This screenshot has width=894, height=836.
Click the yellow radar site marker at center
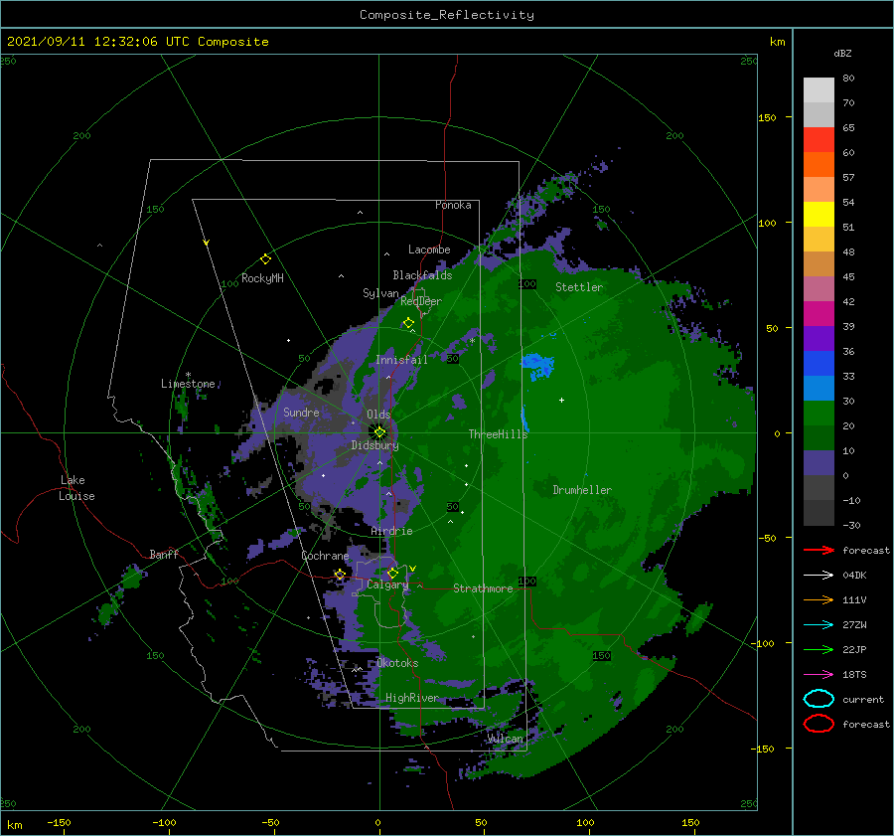point(379,432)
